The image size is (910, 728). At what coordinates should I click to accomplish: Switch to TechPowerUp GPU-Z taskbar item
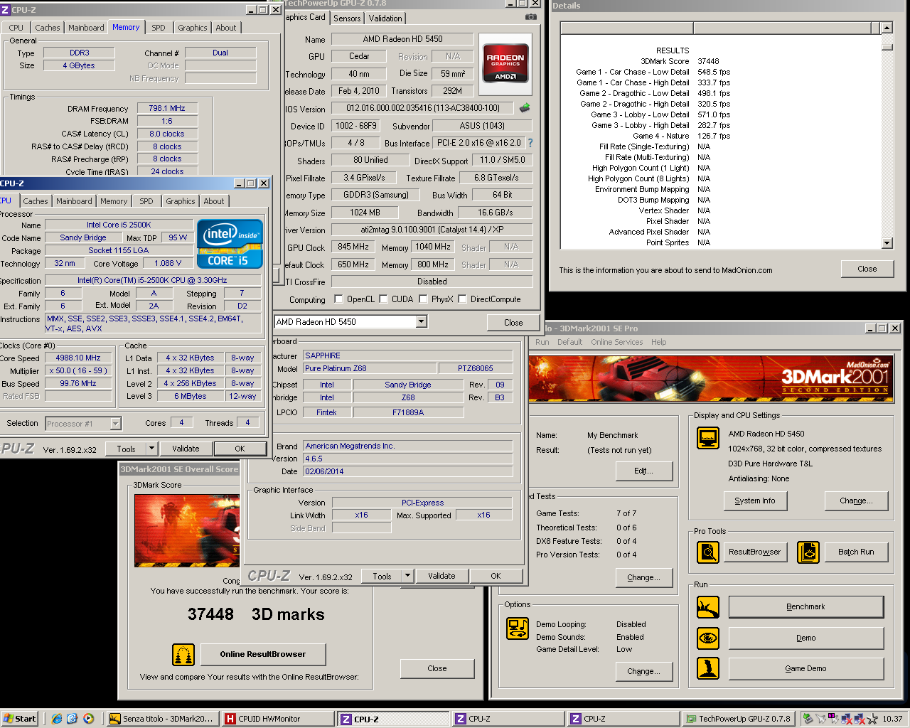(739, 719)
